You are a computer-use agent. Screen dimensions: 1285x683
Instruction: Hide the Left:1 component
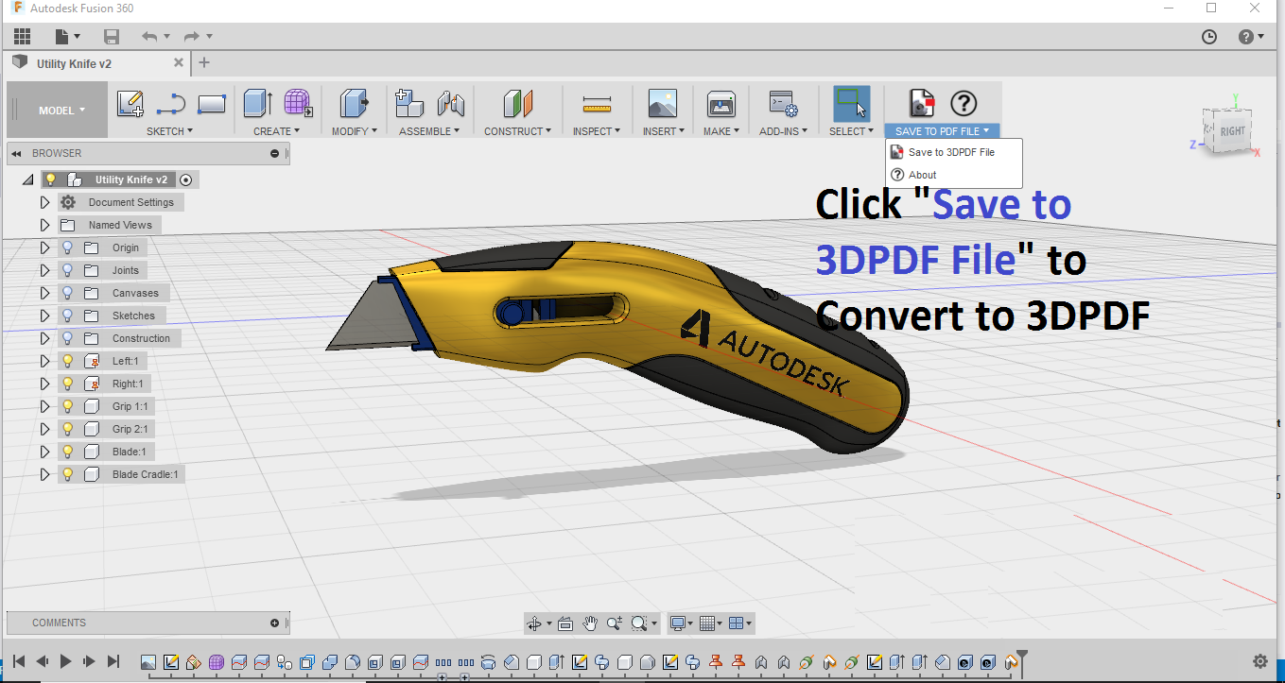pos(67,361)
